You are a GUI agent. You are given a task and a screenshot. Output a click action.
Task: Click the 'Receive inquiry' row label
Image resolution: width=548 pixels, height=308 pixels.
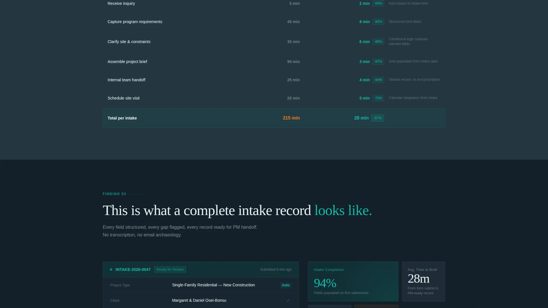pyautogui.click(x=121, y=3)
